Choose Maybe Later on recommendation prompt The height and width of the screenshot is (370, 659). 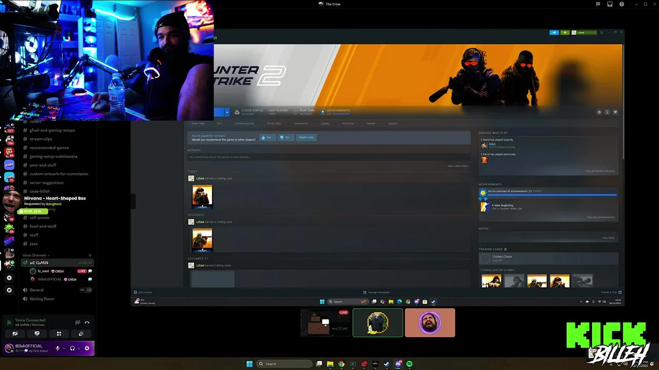pyautogui.click(x=306, y=137)
